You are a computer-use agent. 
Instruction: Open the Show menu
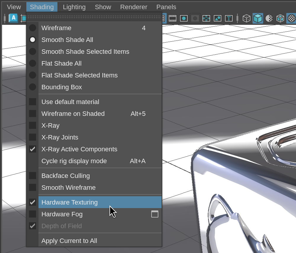(103, 7)
